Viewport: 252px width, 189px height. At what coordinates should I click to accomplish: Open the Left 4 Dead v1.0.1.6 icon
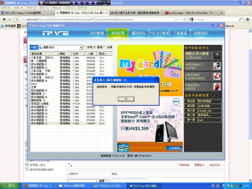[216, 75]
